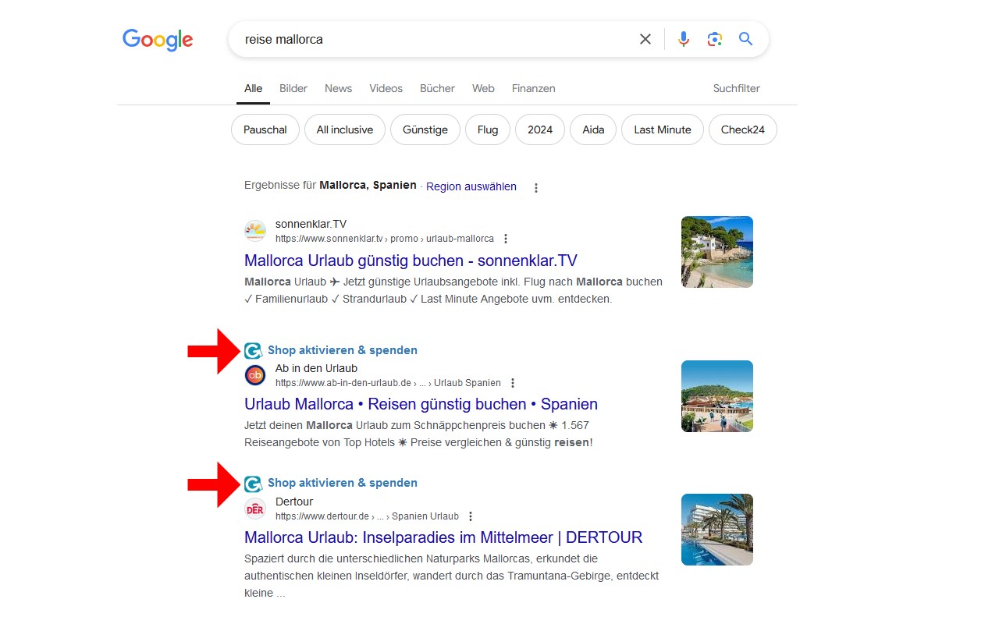
Task: Open three-dot menu beside dertour.de URL
Action: click(471, 516)
